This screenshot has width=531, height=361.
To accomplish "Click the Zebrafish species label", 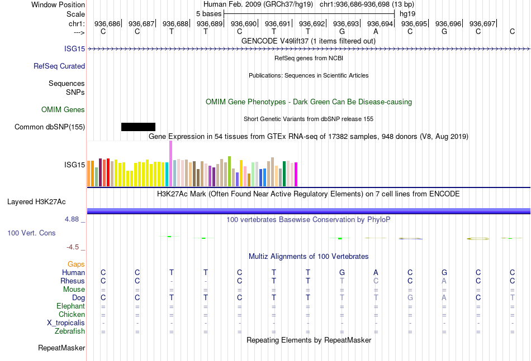I will (x=70, y=331).
